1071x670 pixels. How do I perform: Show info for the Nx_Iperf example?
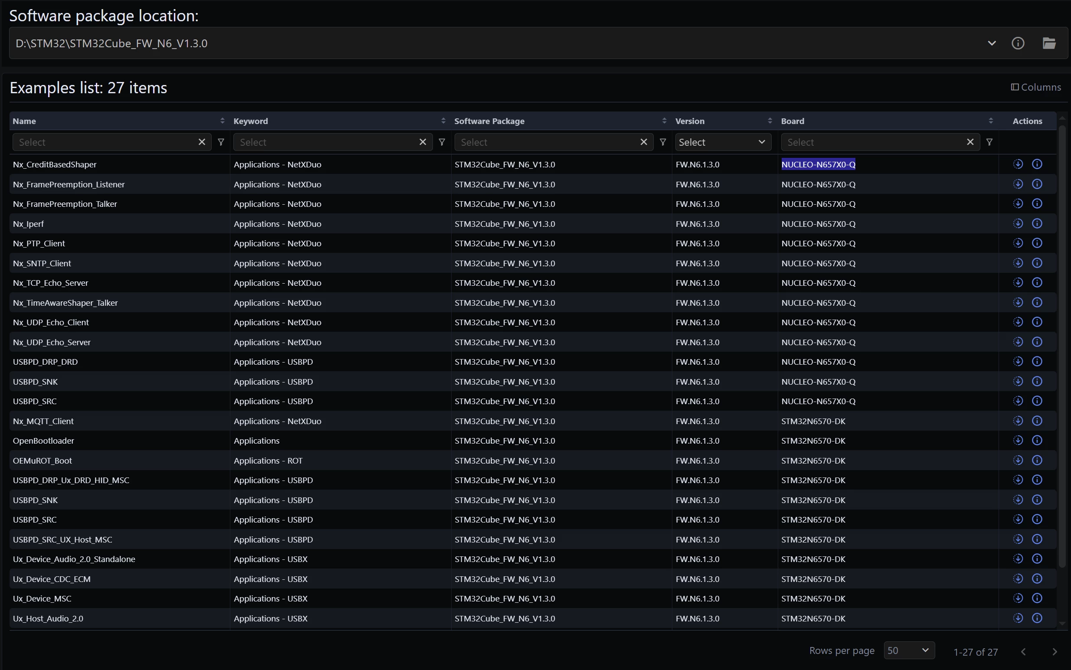click(x=1037, y=224)
